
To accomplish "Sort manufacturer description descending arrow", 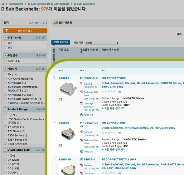I will (105, 70).
